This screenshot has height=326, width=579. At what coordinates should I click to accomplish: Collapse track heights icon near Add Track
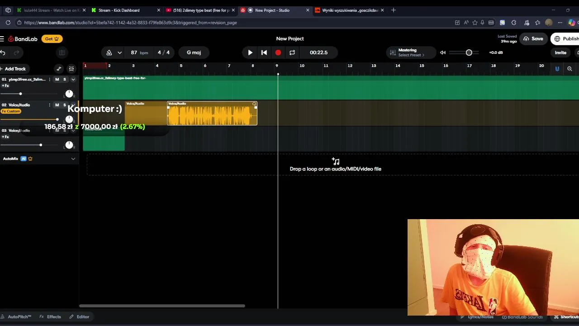point(71,69)
